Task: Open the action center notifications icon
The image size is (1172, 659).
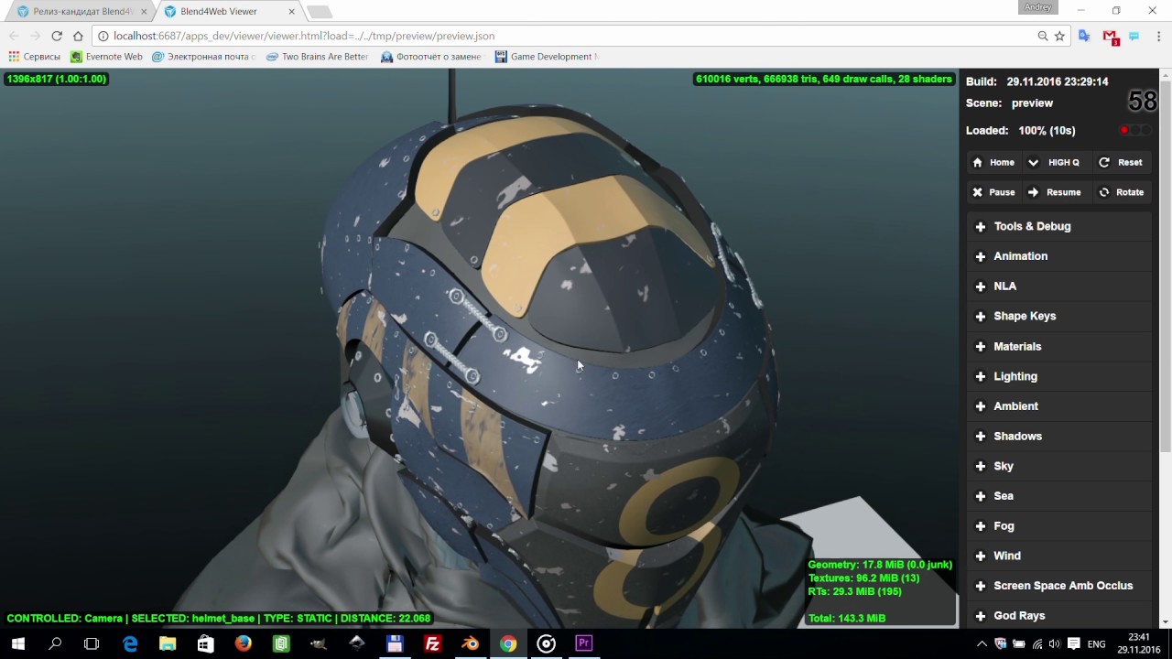Action: pyautogui.click(x=1074, y=643)
